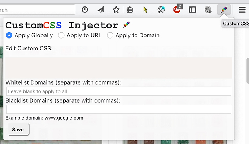Click the CustomCSS Injector syringe toolbar icon
The image size is (249, 144).
tap(224, 9)
